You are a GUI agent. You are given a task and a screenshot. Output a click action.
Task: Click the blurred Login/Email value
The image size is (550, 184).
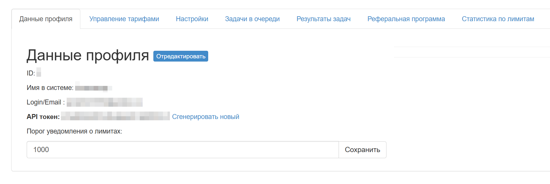pyautogui.click(x=104, y=102)
